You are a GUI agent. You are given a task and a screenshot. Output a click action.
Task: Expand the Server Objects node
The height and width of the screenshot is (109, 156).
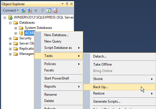pyautogui.click(x=10, y=44)
